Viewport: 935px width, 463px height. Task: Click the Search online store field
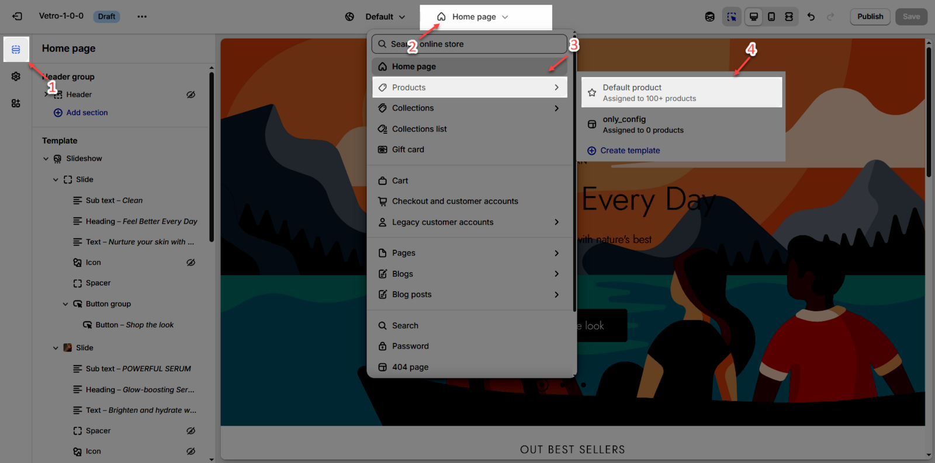(469, 44)
